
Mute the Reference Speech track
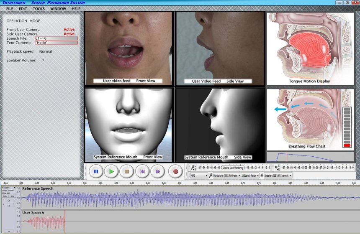5,196
